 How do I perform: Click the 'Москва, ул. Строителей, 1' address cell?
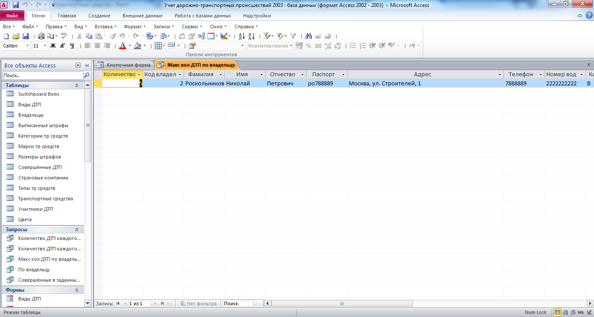(x=426, y=83)
